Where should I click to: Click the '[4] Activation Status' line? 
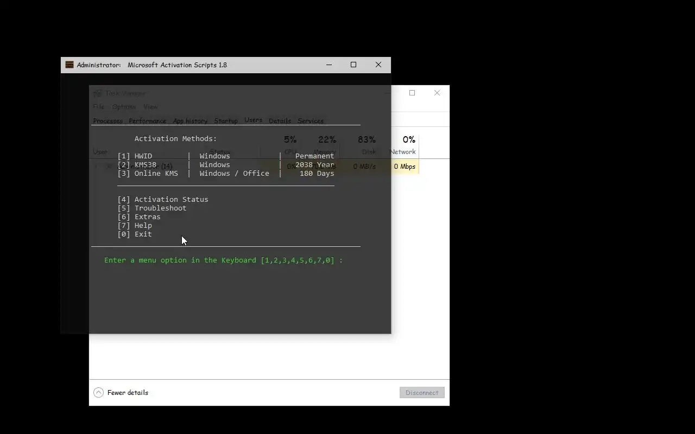coord(163,199)
